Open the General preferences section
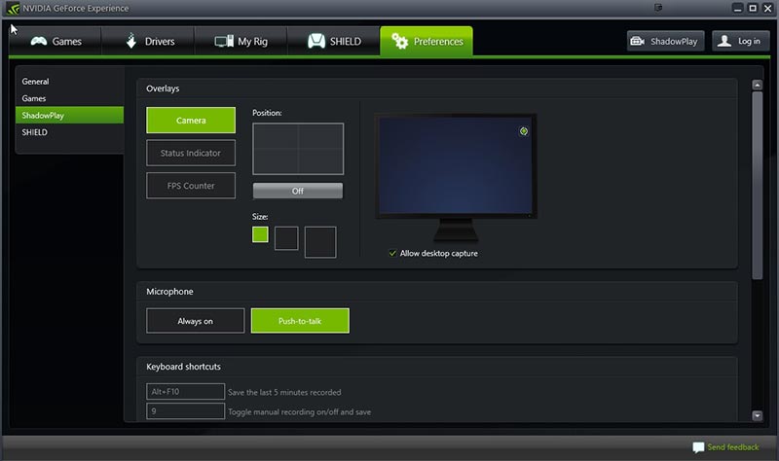 [35, 82]
